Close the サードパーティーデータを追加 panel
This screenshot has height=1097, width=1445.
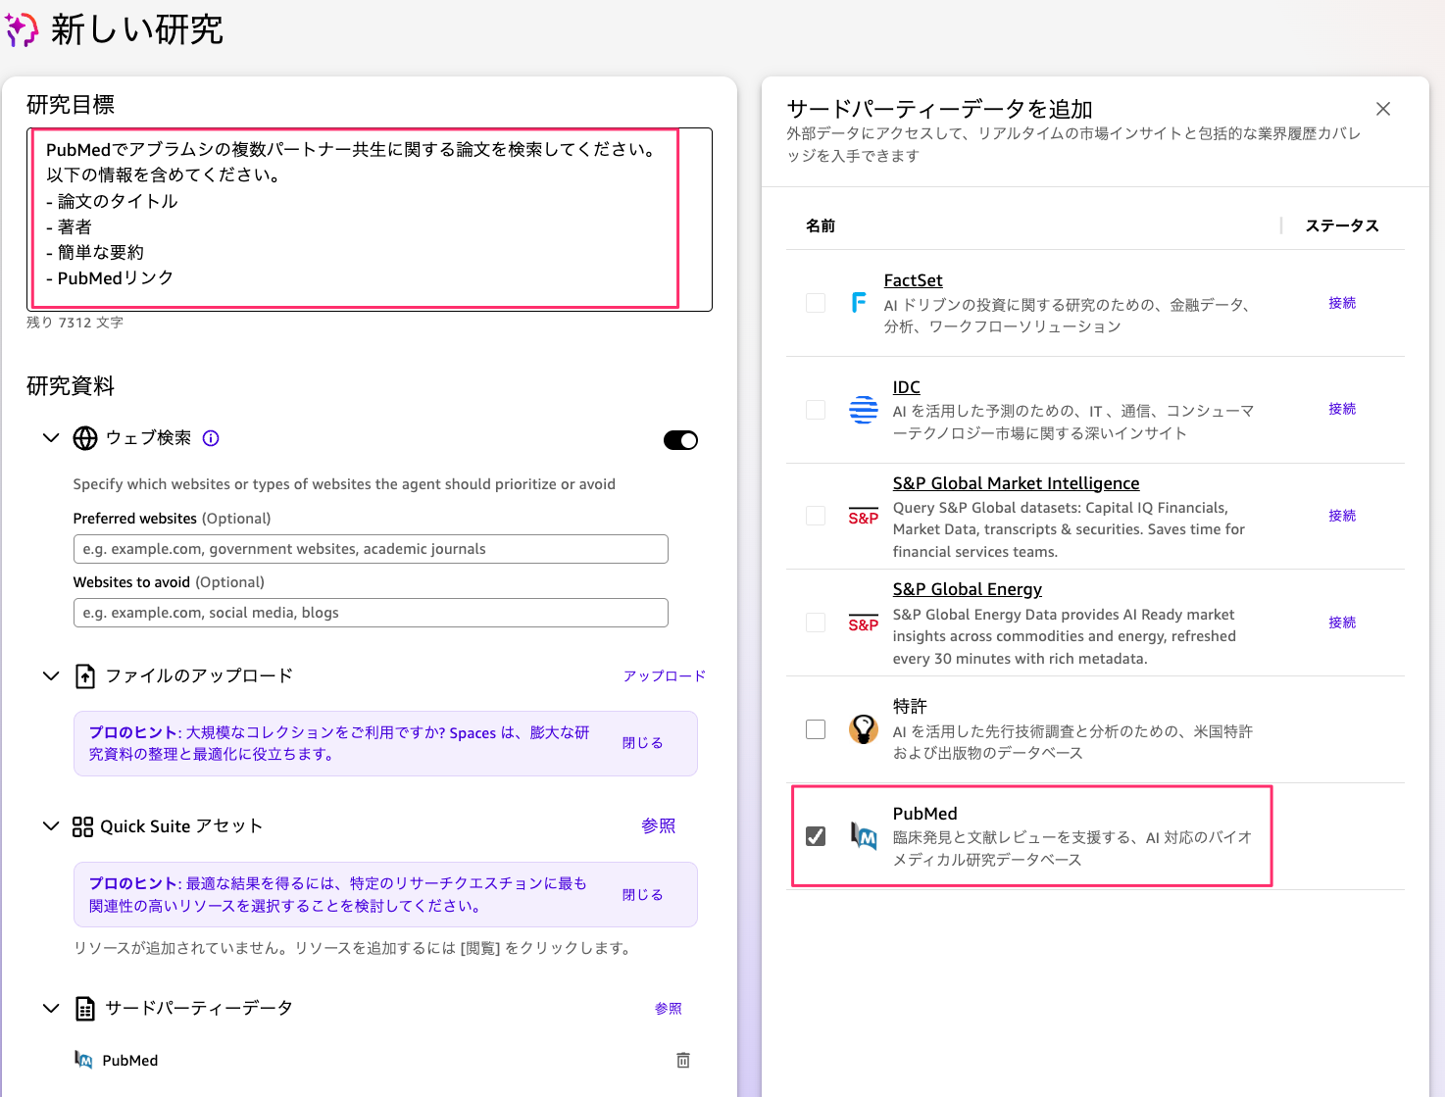[1383, 109]
